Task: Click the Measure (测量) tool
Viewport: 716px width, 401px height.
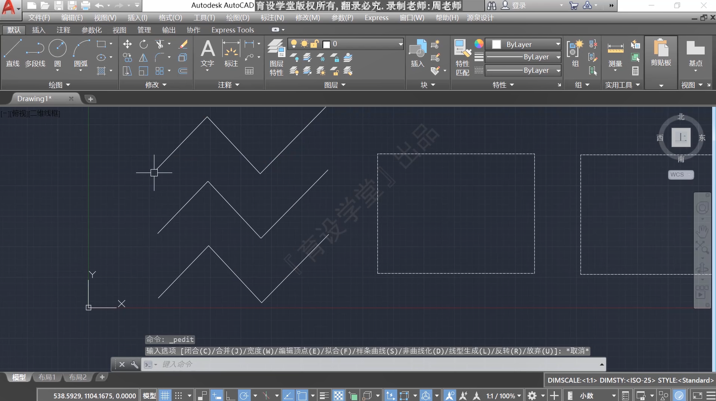Action: (x=615, y=54)
